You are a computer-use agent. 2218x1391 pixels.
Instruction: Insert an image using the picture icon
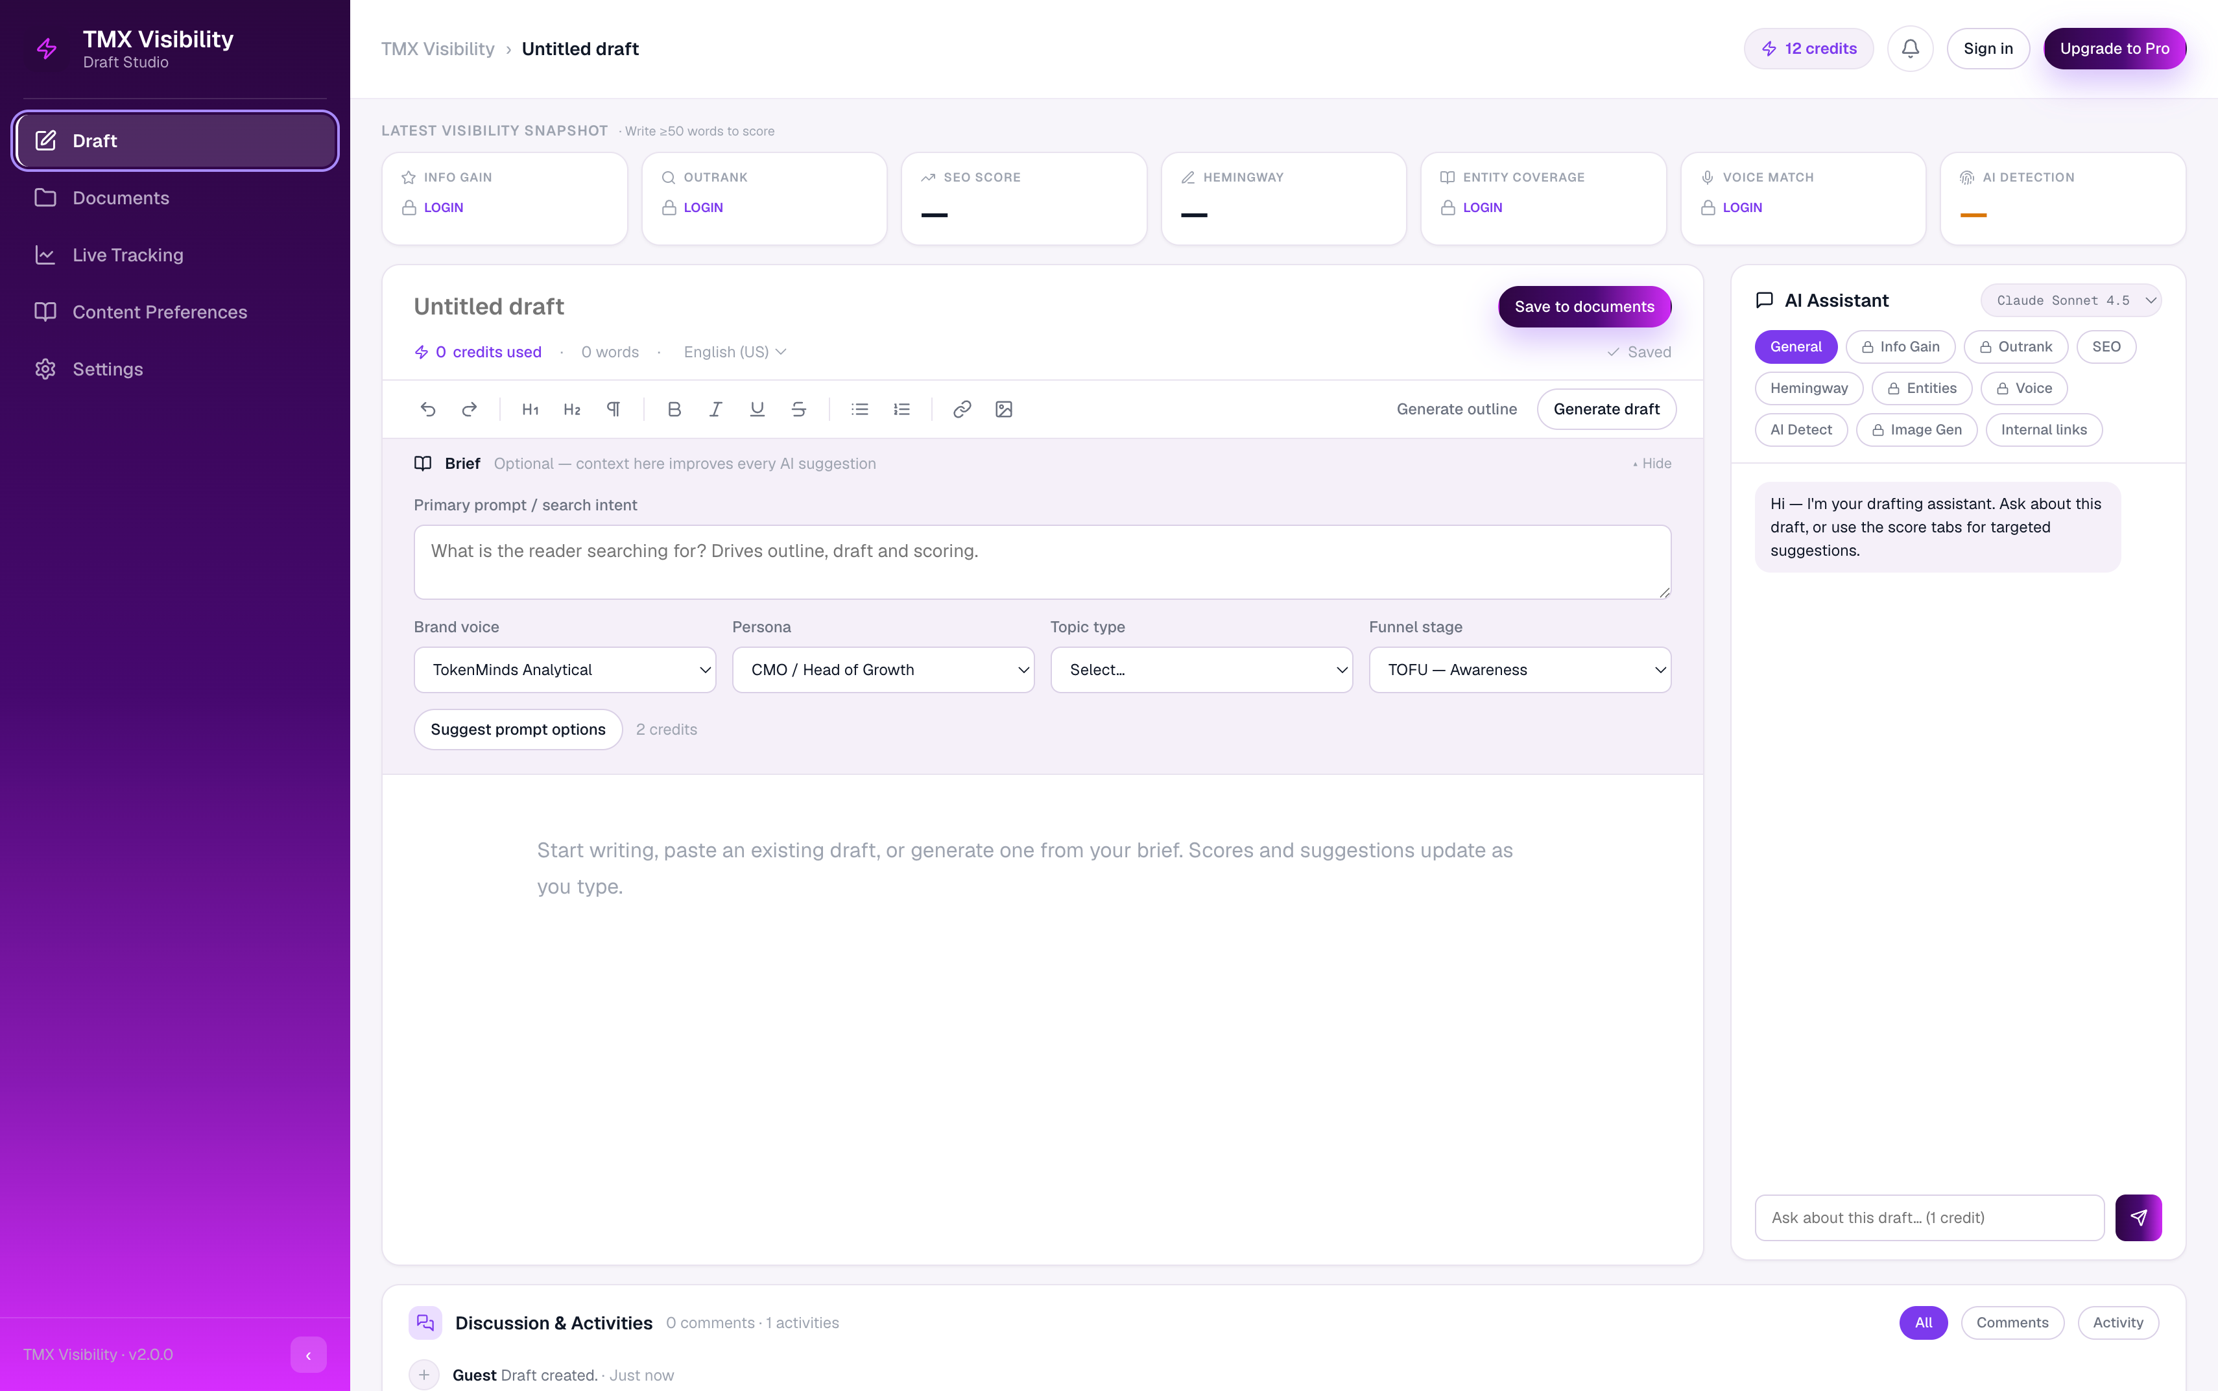[x=1004, y=409]
